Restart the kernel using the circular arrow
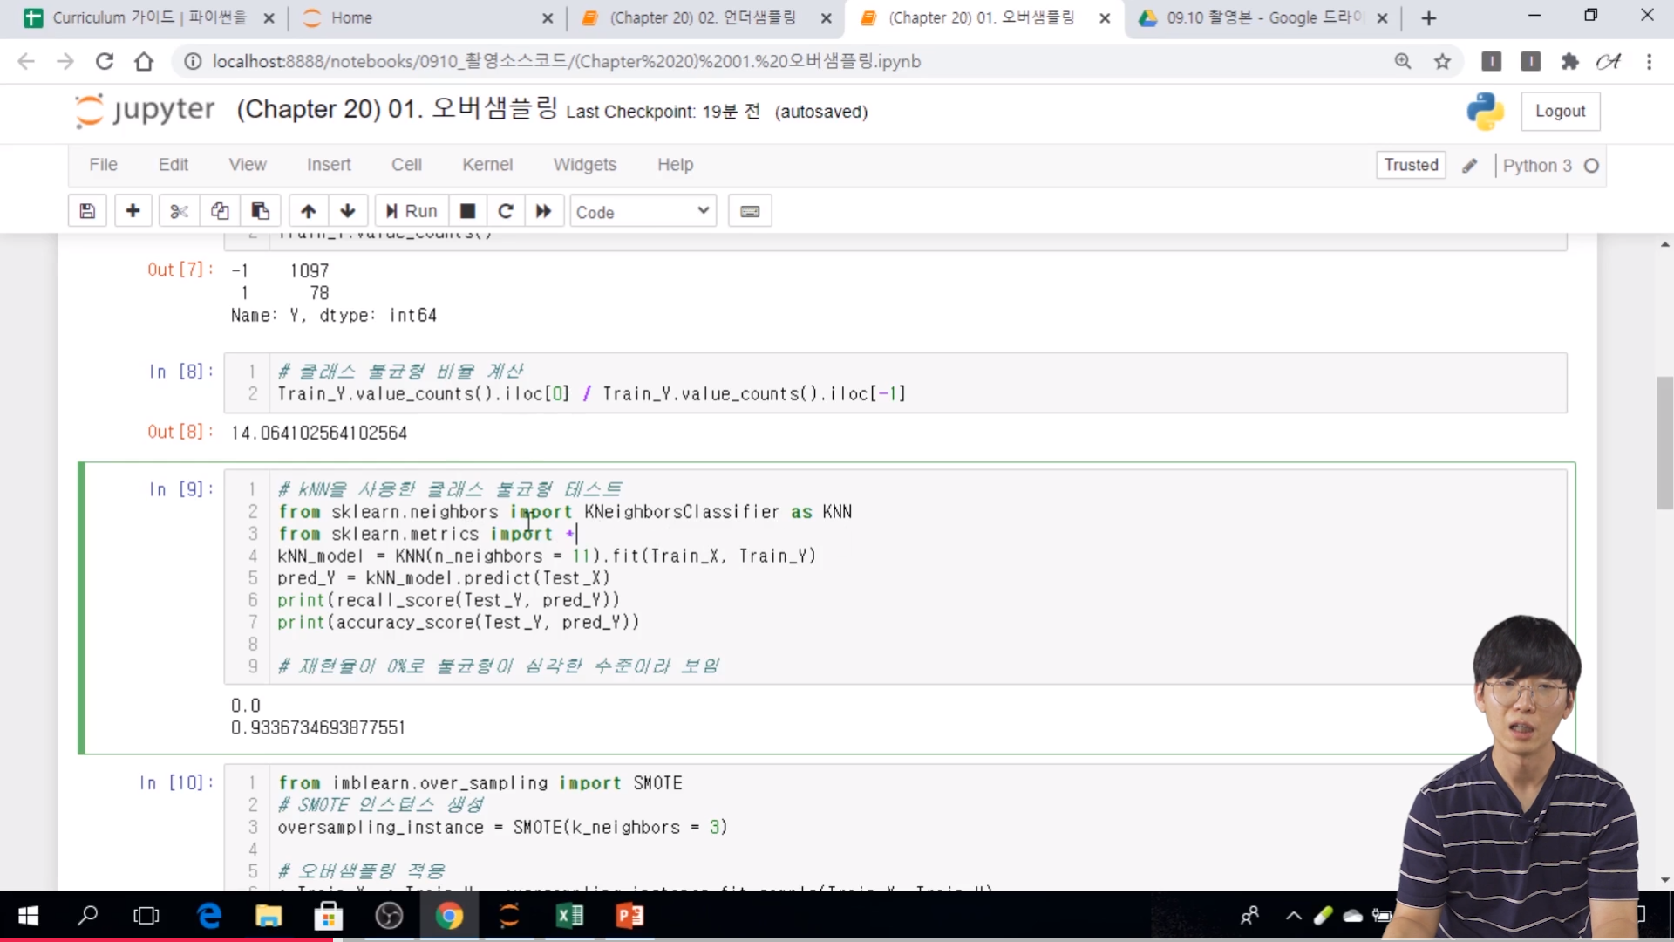 (x=506, y=211)
